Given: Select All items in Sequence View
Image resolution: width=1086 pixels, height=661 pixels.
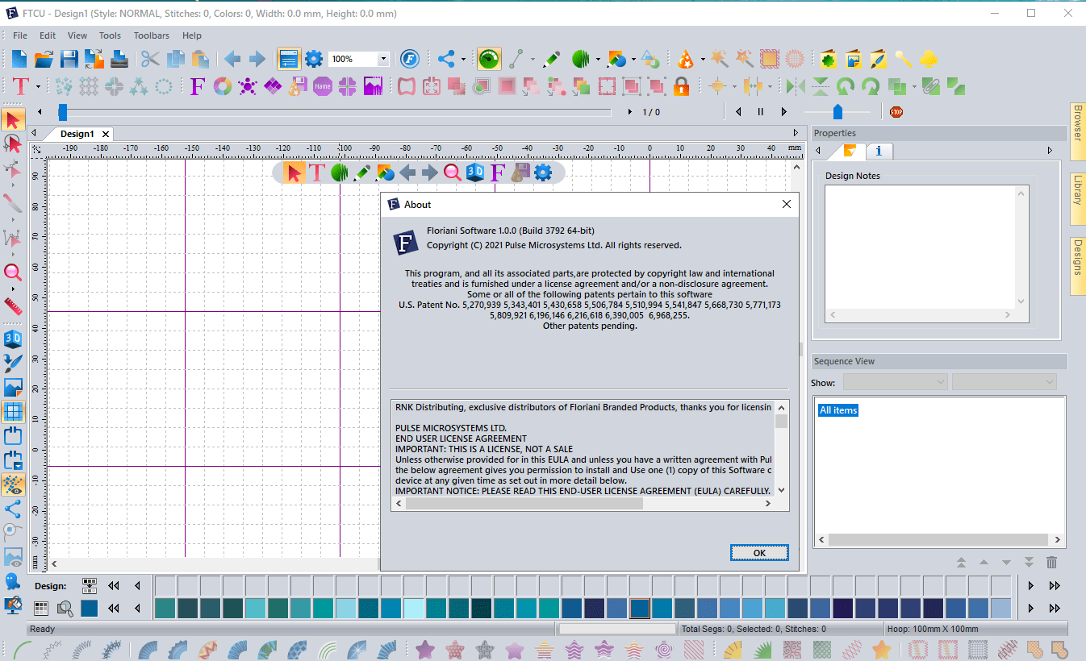Looking at the screenshot, I should pos(838,410).
